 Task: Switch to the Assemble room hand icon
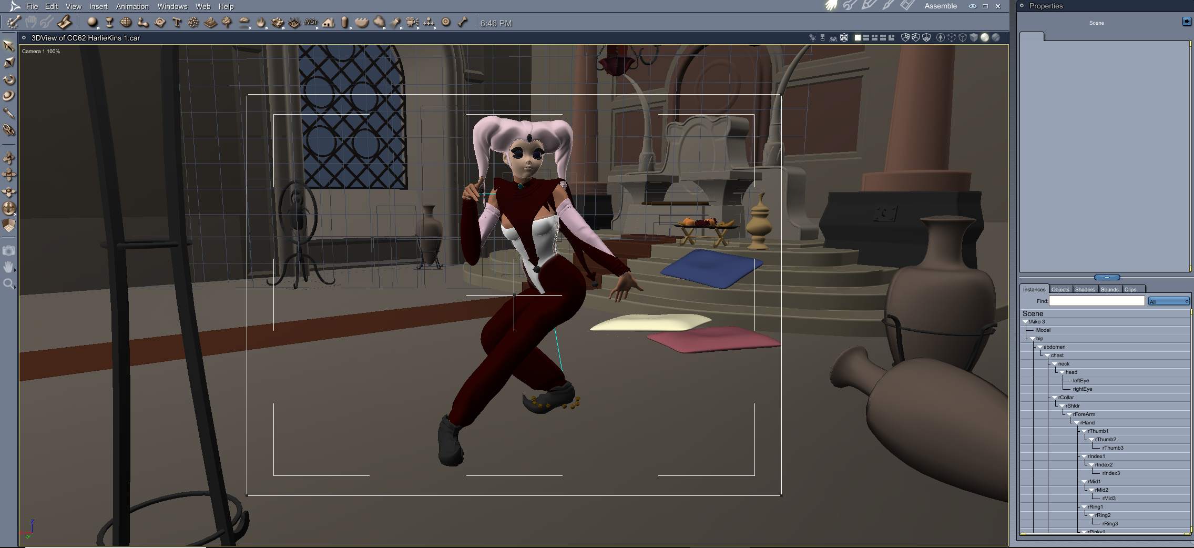point(831,6)
